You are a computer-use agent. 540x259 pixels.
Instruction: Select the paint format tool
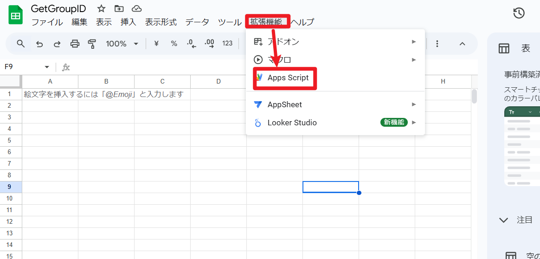[x=92, y=44]
